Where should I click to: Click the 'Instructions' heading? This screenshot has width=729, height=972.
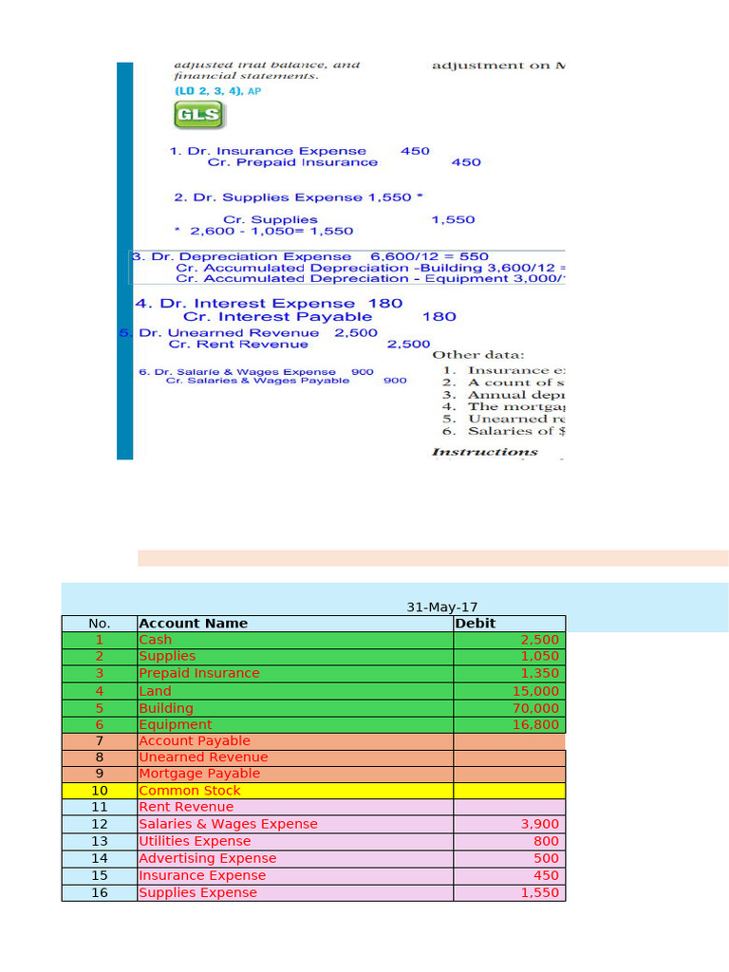click(485, 452)
